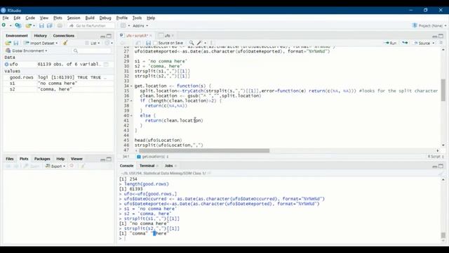Screen dimensions: 449x253
Task: Clear all plots broom icon
Action: pos(83,166)
